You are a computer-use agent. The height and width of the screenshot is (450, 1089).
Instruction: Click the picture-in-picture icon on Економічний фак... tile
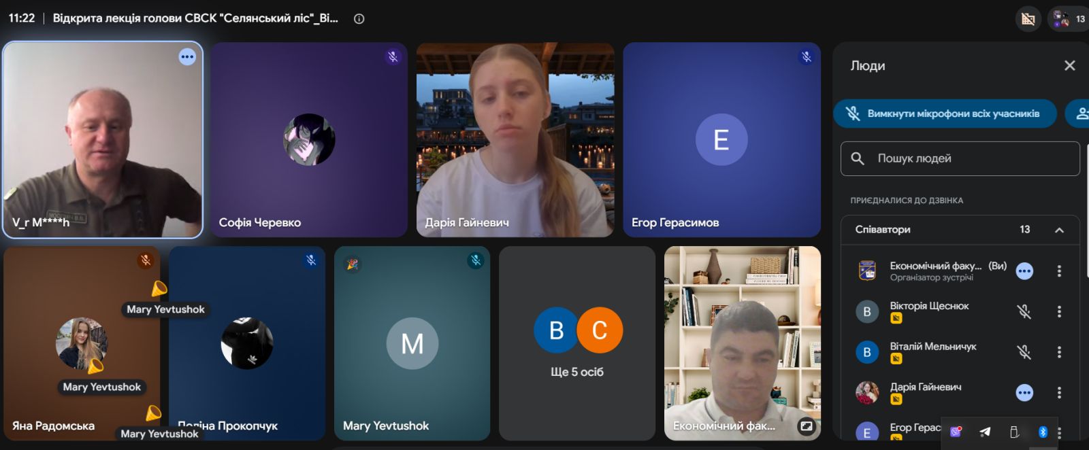tap(806, 426)
